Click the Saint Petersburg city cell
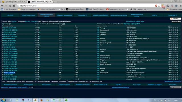The image size is (182, 102). 105,58
